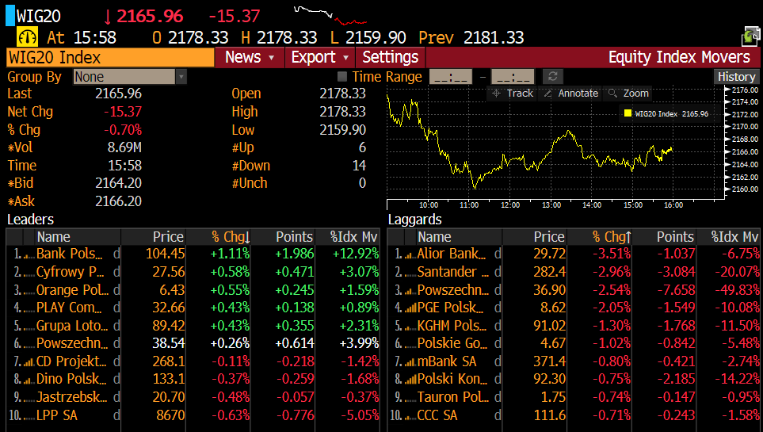Sort Leaders by Points column

(x=283, y=237)
